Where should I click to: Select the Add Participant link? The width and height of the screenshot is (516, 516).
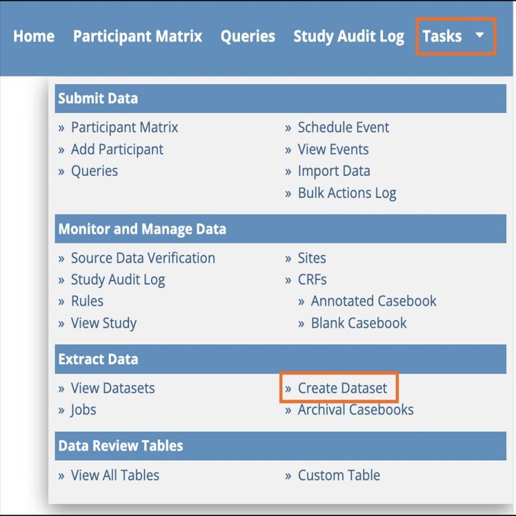click(117, 149)
